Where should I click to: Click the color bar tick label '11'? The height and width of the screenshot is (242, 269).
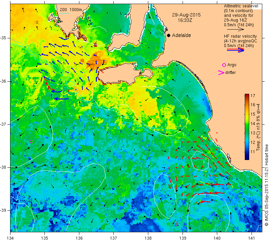pyautogui.click(x=253, y=152)
